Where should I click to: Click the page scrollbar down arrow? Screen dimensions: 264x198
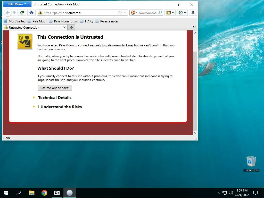click(195, 133)
